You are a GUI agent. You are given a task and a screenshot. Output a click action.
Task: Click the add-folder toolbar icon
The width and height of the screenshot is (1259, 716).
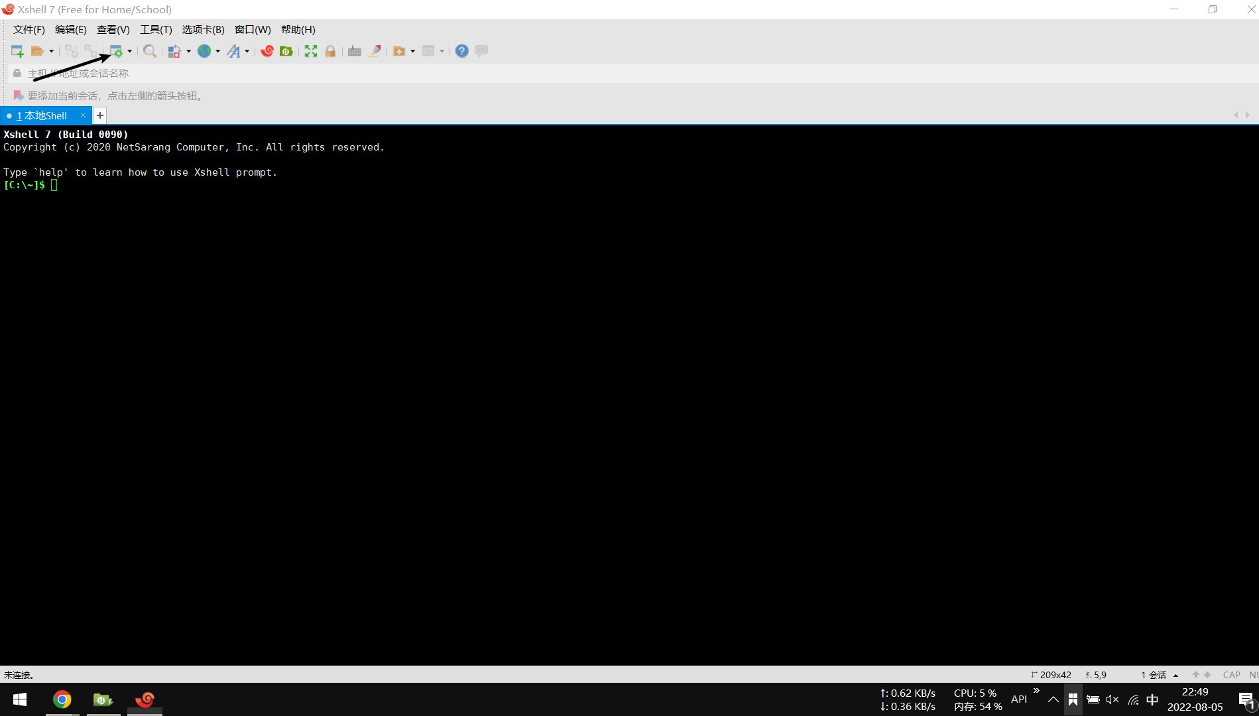point(399,51)
